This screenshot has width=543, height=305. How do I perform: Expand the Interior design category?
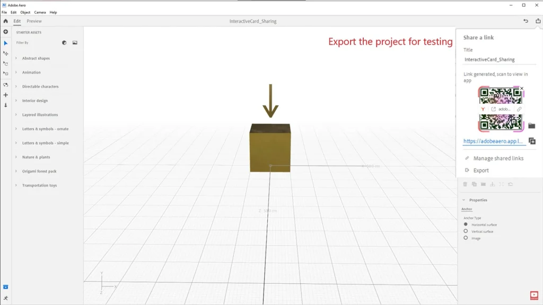pyautogui.click(x=16, y=101)
